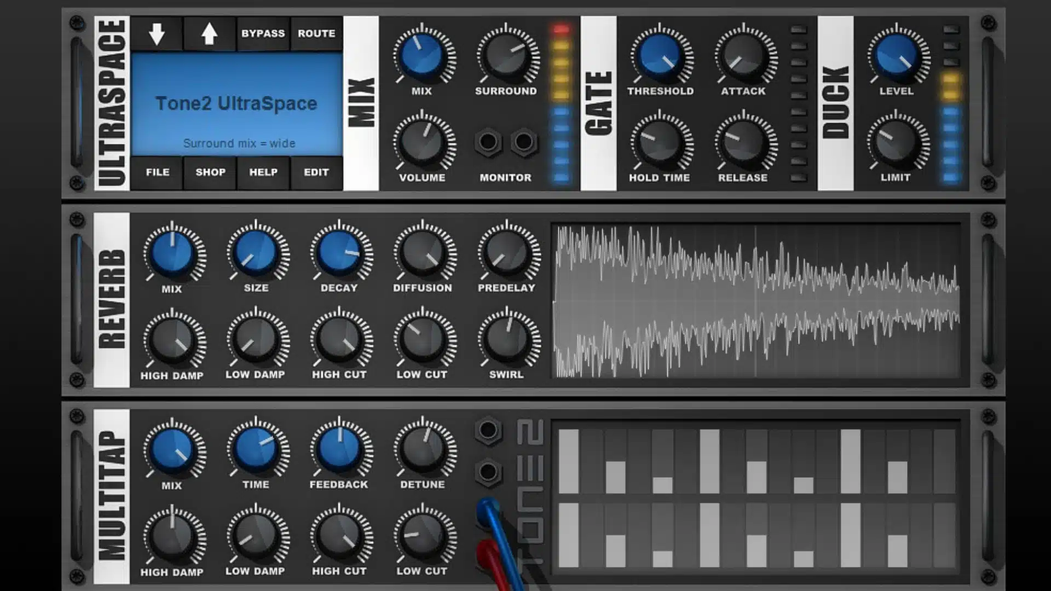Click the blue cable plug in Multitap
1051x591 pixels.
tap(487, 513)
